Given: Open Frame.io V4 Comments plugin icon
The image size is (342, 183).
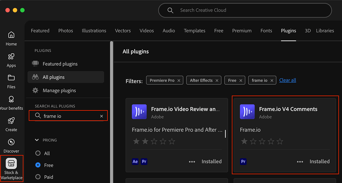Looking at the screenshot, I should [x=247, y=112].
